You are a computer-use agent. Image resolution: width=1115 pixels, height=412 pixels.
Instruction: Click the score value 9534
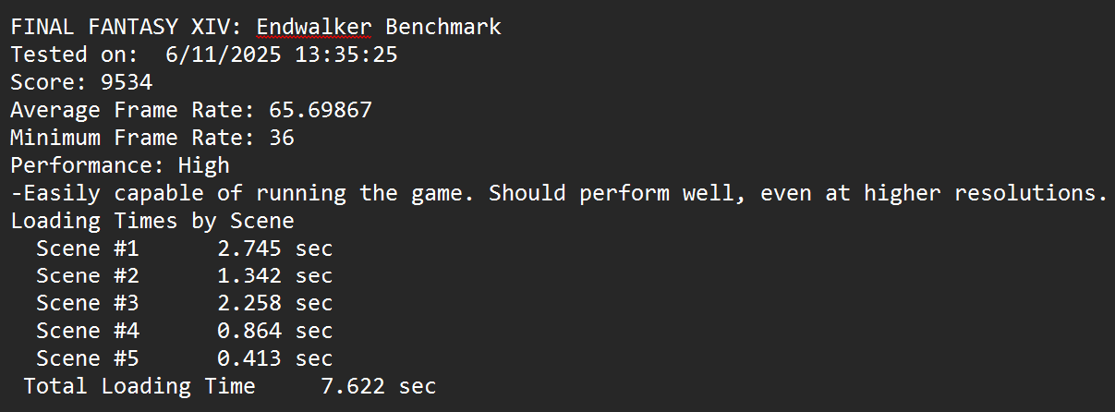(x=127, y=82)
